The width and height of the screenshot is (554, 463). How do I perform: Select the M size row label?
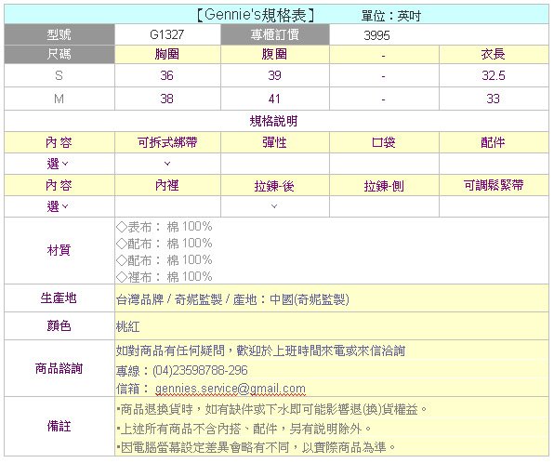tap(59, 99)
